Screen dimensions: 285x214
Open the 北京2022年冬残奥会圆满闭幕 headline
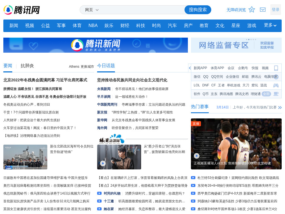coord(45,80)
